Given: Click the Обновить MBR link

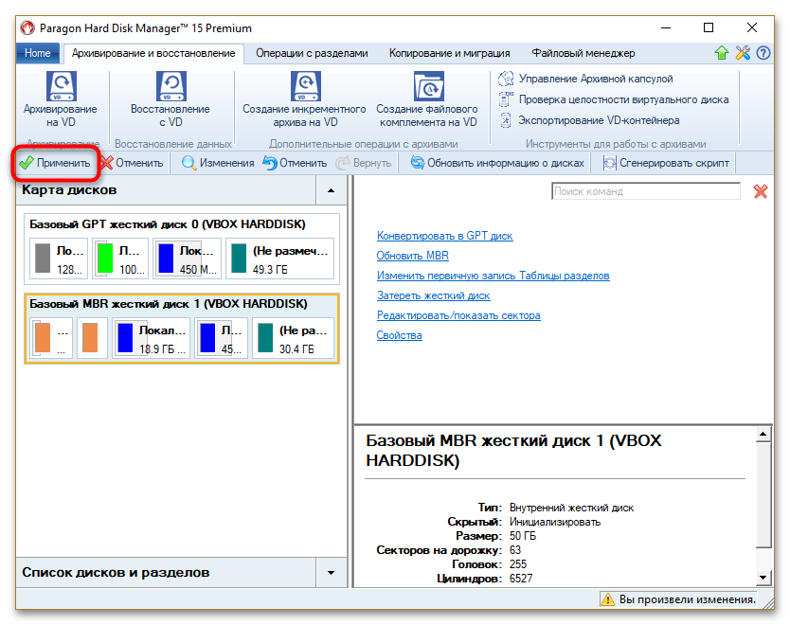Looking at the screenshot, I should [412, 256].
